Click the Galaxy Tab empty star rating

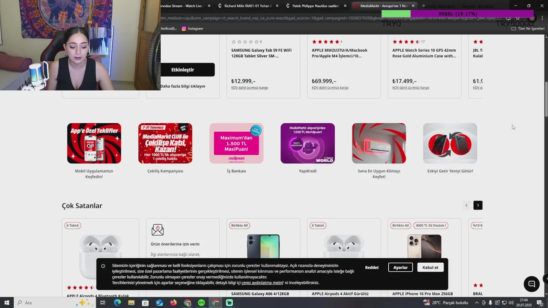point(245,41)
